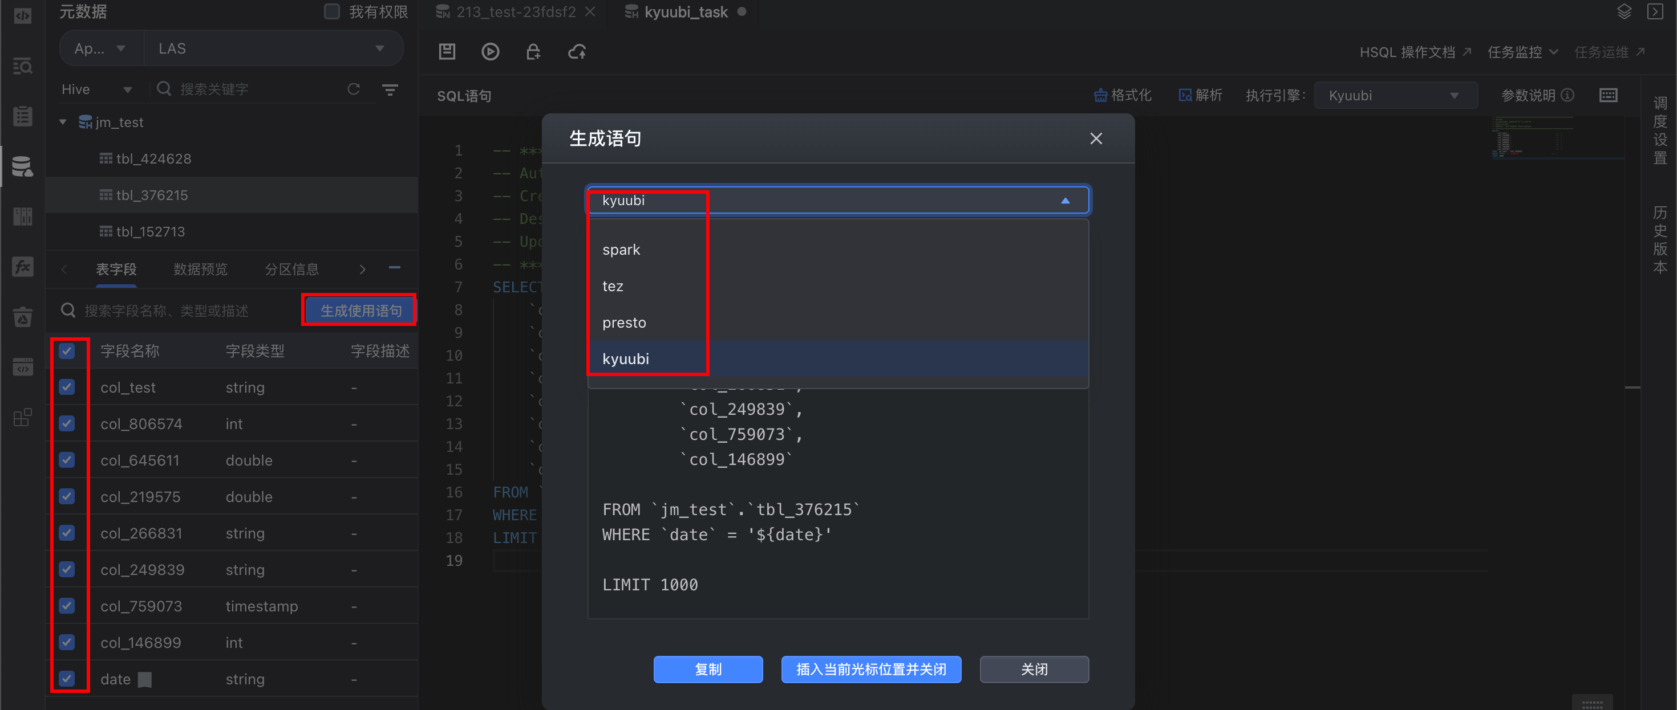Click 插入当前光标位置并关闭 button
The image size is (1677, 710).
click(x=870, y=669)
